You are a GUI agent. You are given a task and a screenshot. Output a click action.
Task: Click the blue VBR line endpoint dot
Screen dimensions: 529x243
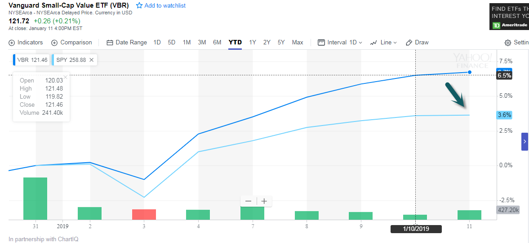pyautogui.click(x=469, y=72)
